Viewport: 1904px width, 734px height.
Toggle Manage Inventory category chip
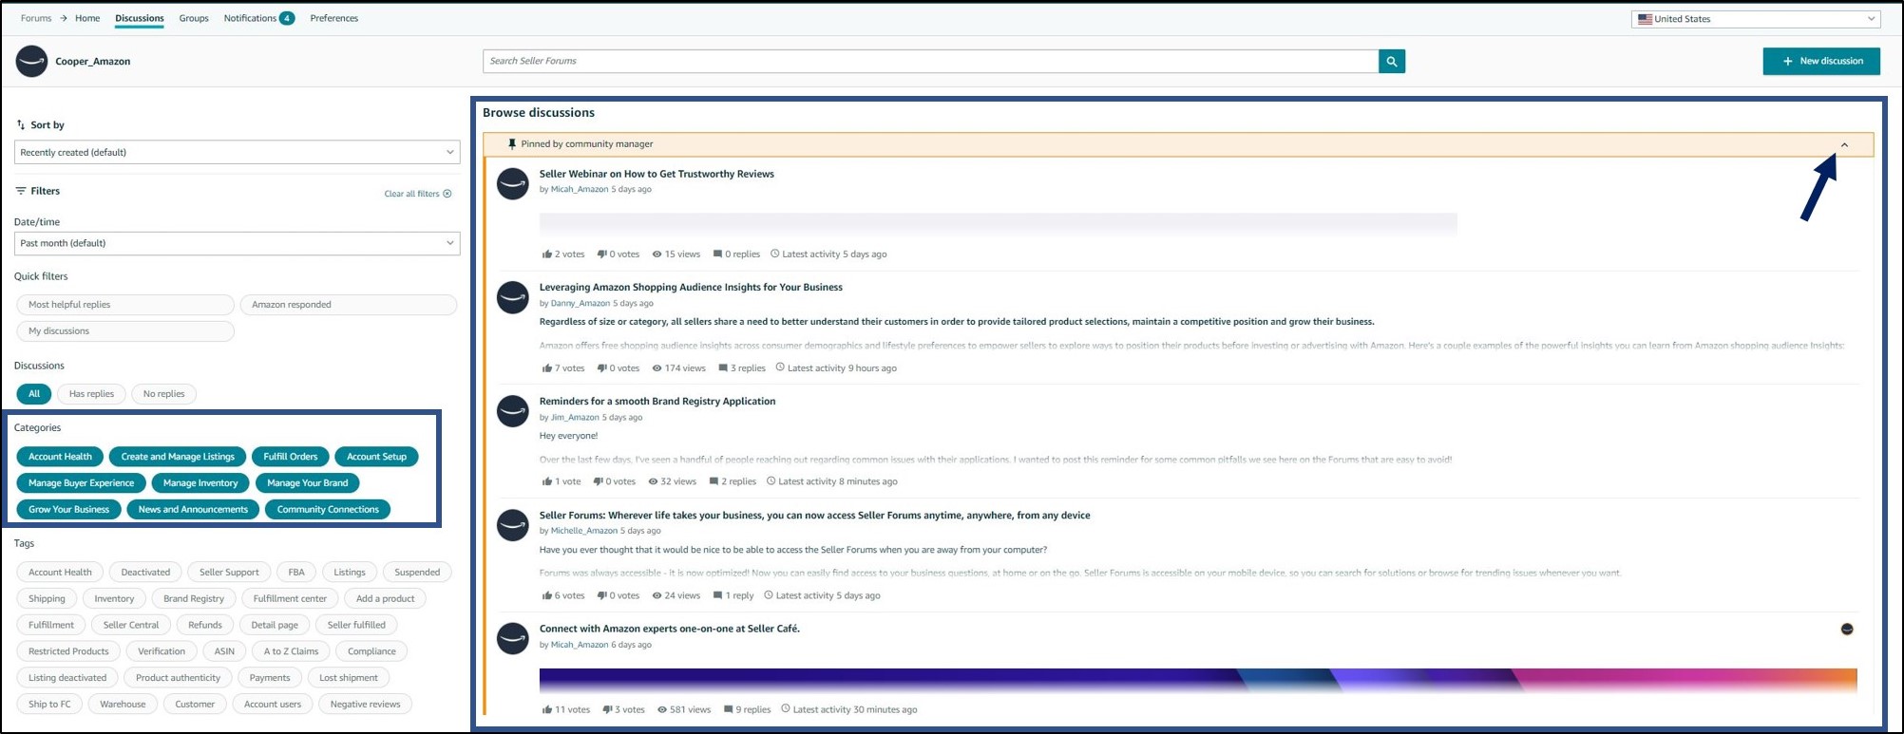tap(200, 483)
